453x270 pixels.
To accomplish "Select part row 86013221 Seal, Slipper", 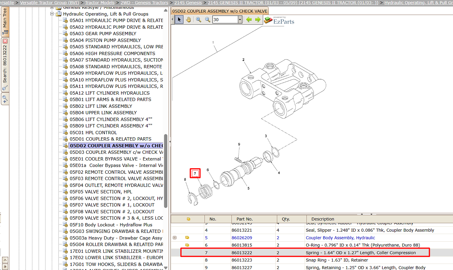I will pyautogui.click(x=312, y=230).
